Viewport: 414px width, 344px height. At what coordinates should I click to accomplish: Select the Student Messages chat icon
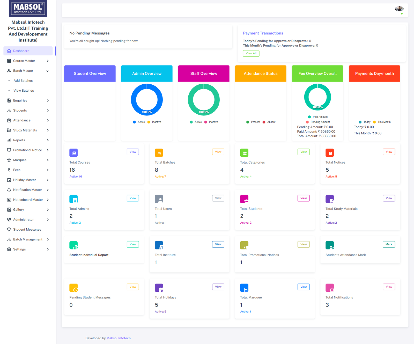pyautogui.click(x=9, y=229)
